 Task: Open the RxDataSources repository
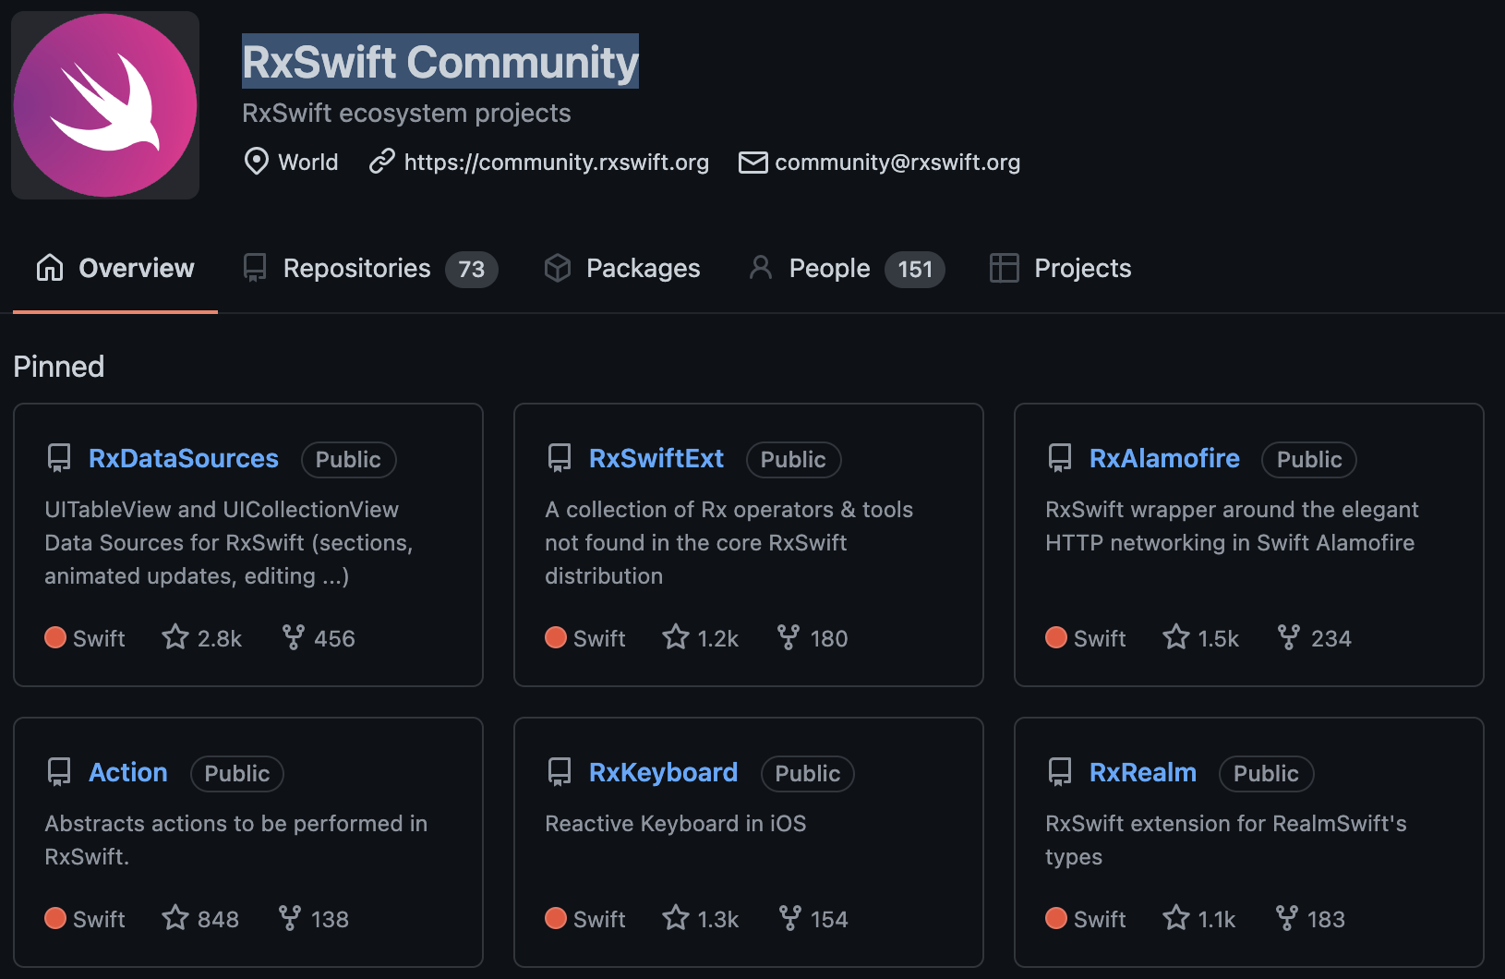coord(183,458)
